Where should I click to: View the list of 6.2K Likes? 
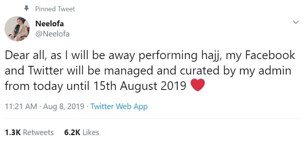(x=82, y=132)
